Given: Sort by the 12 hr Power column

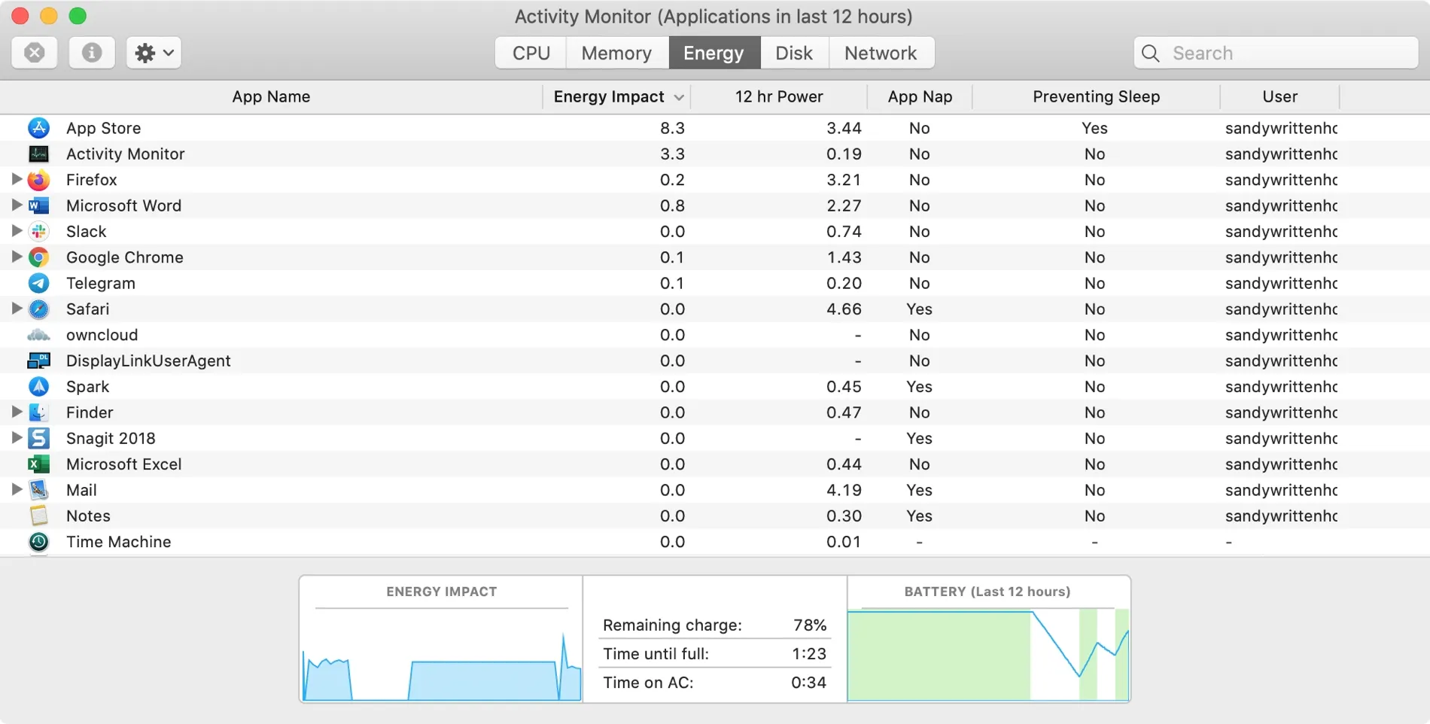Looking at the screenshot, I should (x=779, y=96).
